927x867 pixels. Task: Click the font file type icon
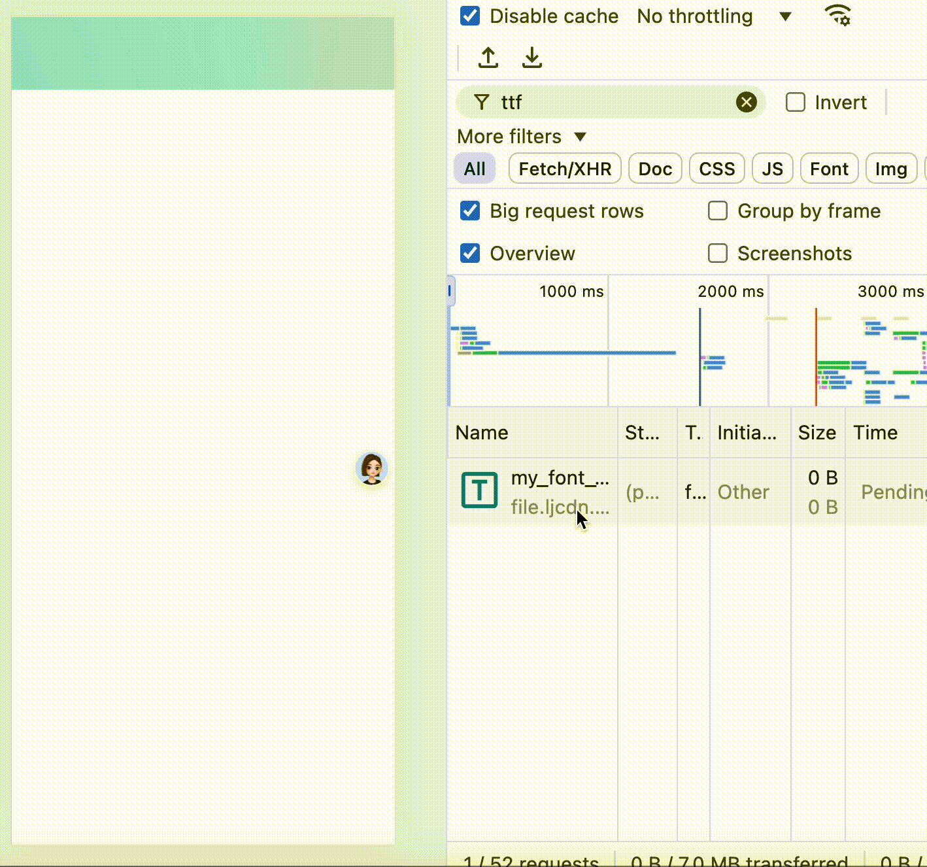pos(479,490)
